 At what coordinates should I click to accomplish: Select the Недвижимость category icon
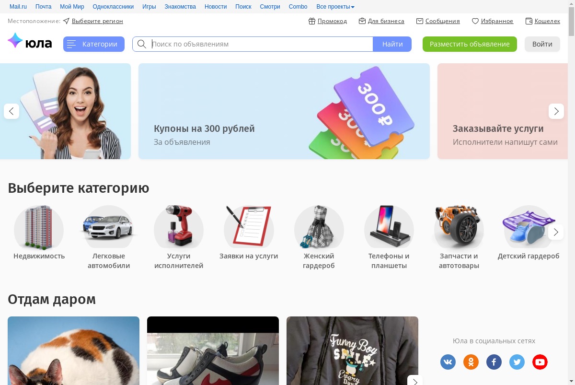click(39, 228)
